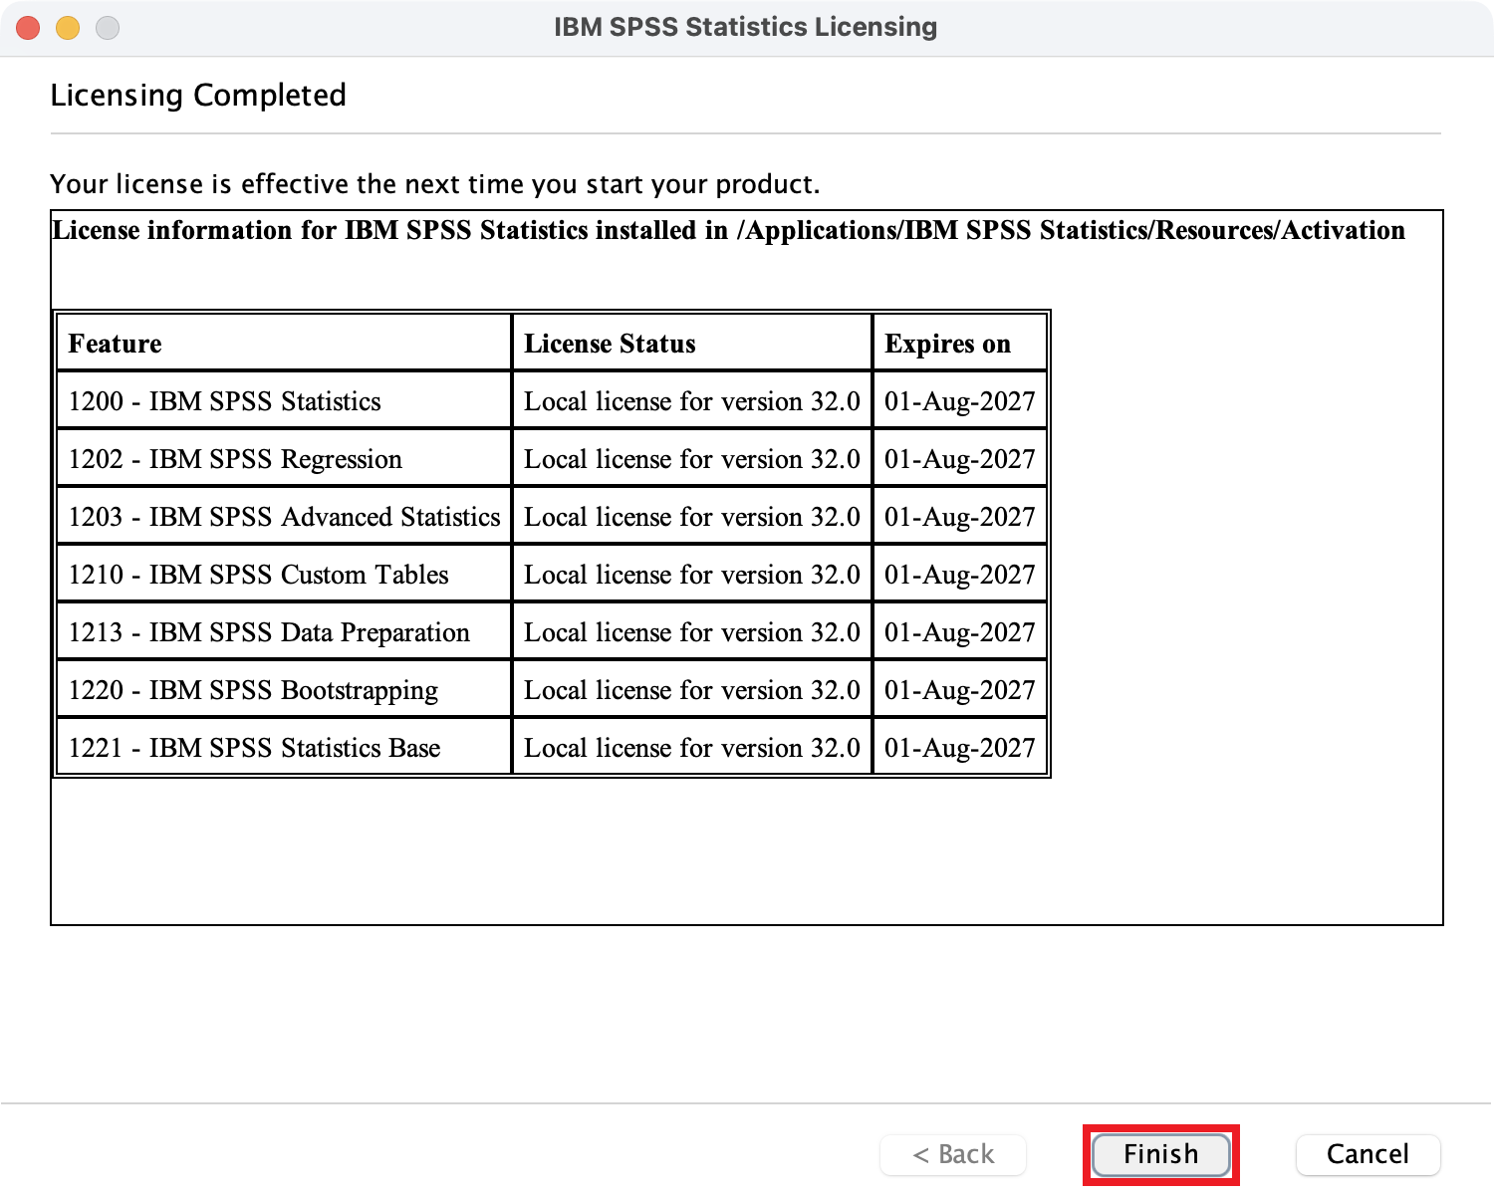
Task: Select "1221 - IBM SPSS Statistics Base" cell
Action: pos(284,748)
